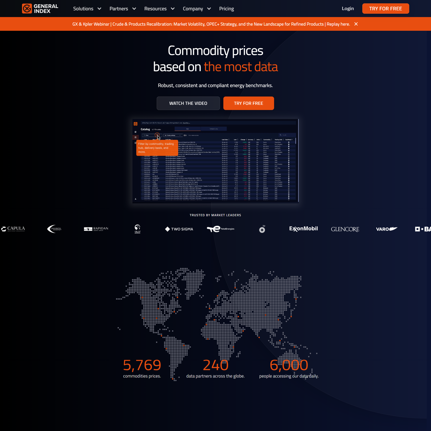Dismiss the orange webinar banner
Image resolution: width=431 pixels, height=431 pixels.
coord(356,24)
